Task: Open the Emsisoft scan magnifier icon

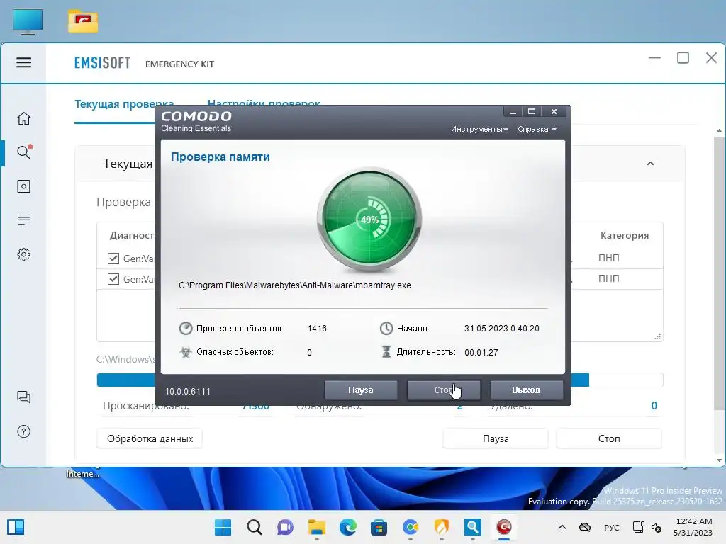Action: pyautogui.click(x=24, y=152)
